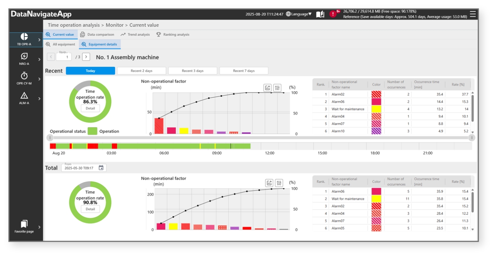The height and width of the screenshot is (257, 494).
Task: Expand the TB OPR-A submenu arrow
Action: (x=39, y=40)
